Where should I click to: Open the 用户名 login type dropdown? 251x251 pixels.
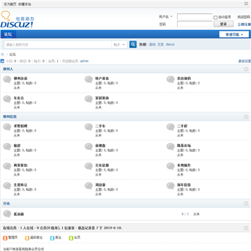165,17
